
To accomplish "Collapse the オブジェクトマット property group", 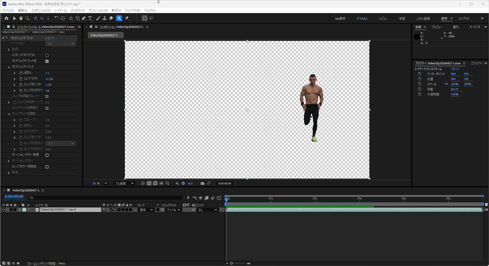I will (9, 66).
